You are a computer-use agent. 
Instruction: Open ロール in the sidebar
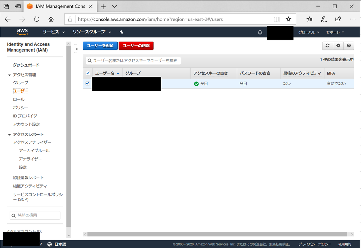(19, 99)
